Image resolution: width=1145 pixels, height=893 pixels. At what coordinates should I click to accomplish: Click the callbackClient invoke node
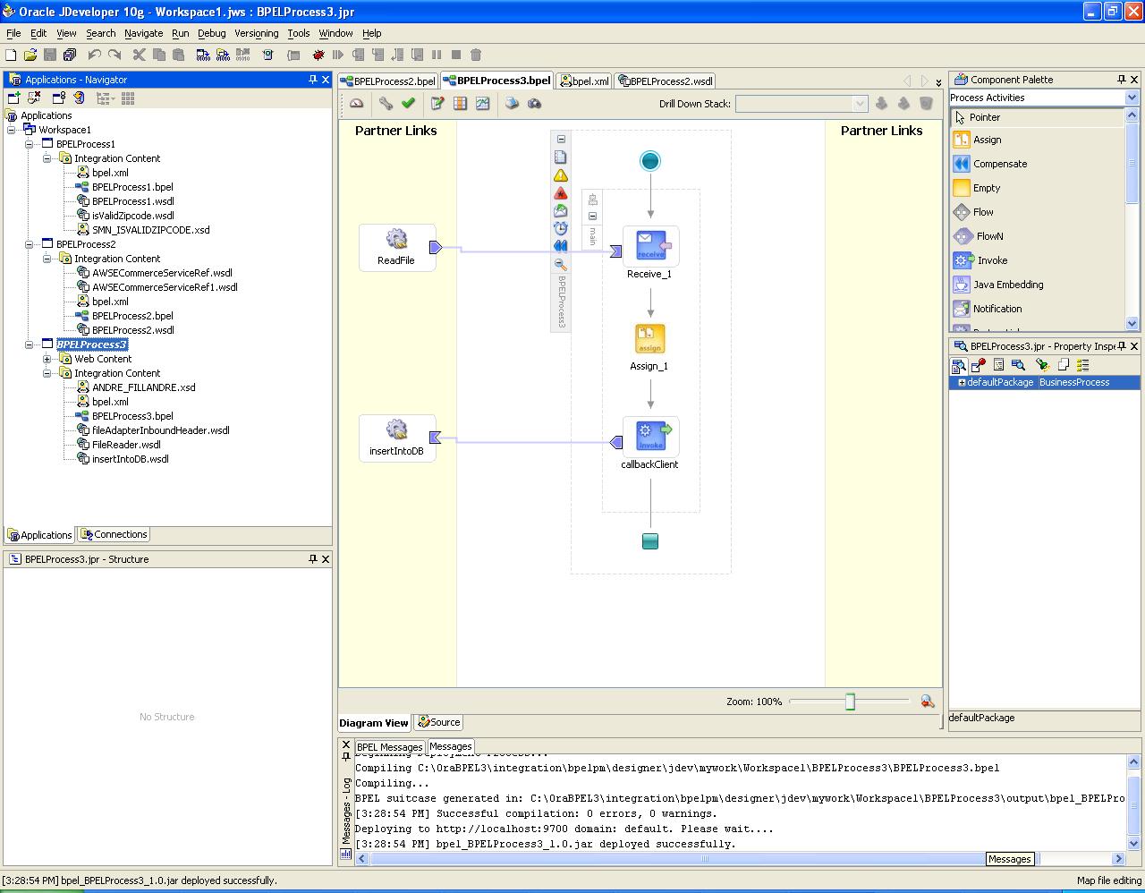point(650,436)
